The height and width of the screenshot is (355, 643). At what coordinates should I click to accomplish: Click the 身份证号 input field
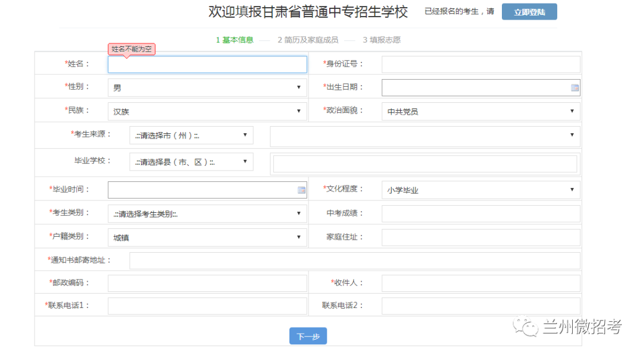pyautogui.click(x=480, y=64)
